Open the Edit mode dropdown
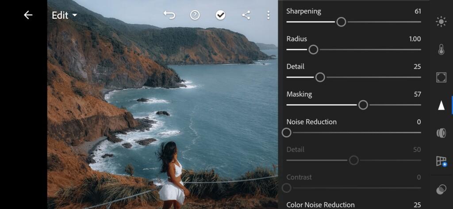The width and height of the screenshot is (453, 209). coord(65,15)
